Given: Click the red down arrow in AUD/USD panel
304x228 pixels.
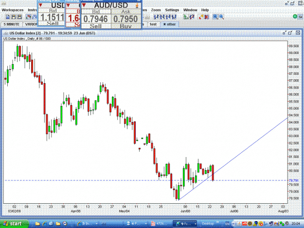Looking at the screenshot, I should [x=84, y=5].
